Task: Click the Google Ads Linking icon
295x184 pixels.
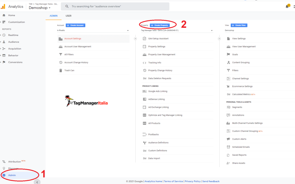Action: (145, 92)
